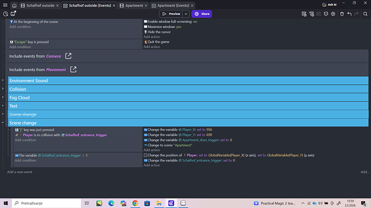Go to the Home tab
The width and height of the screenshot is (371, 208).
point(14,5)
